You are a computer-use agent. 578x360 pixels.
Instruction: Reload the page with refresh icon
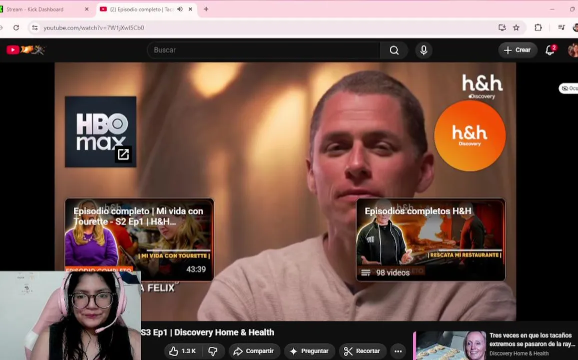pos(16,27)
